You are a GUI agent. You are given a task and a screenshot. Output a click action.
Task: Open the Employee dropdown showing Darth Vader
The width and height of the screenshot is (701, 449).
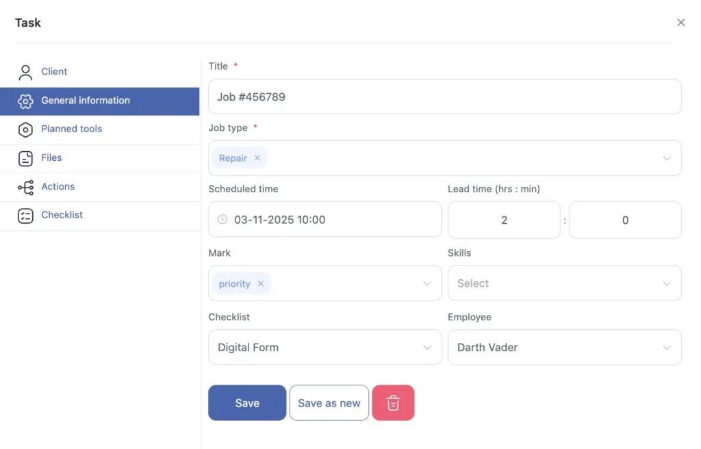(x=667, y=347)
